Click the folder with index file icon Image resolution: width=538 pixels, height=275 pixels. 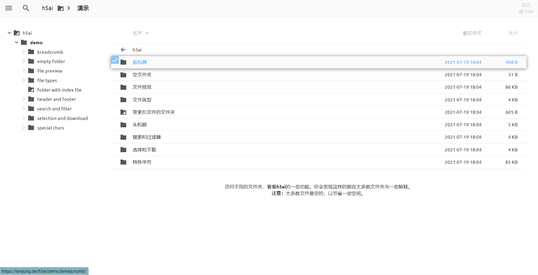click(31, 90)
